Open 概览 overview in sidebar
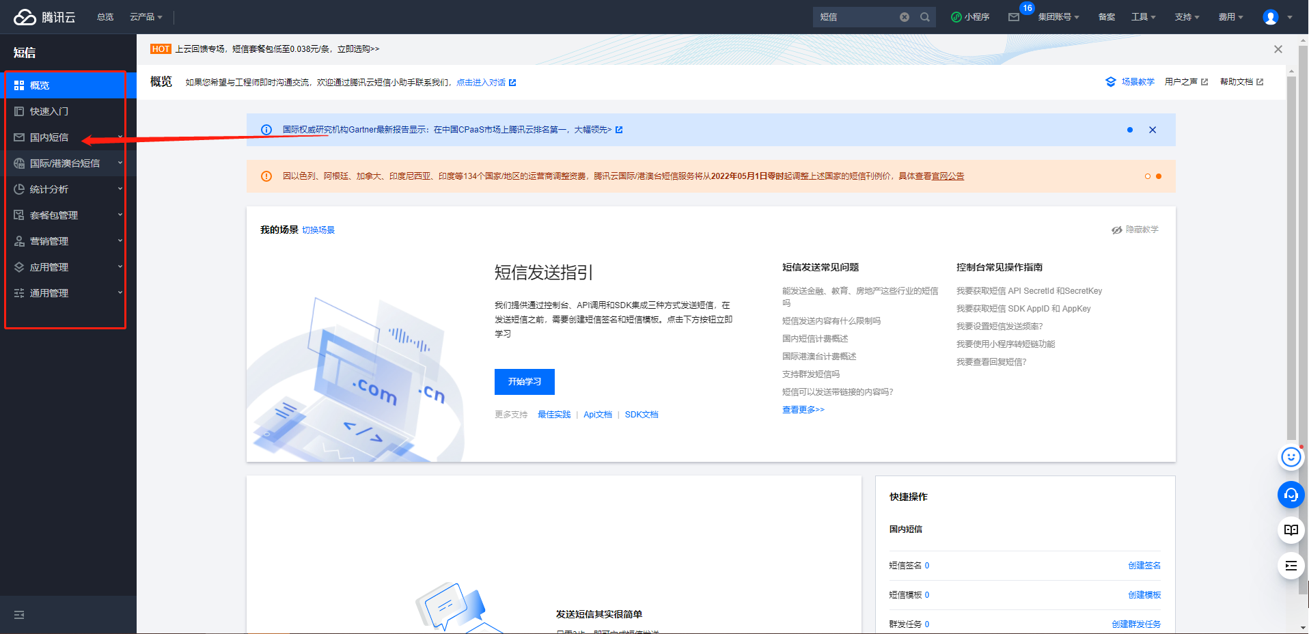Screen dimensions: 1309x634 tap(68, 85)
